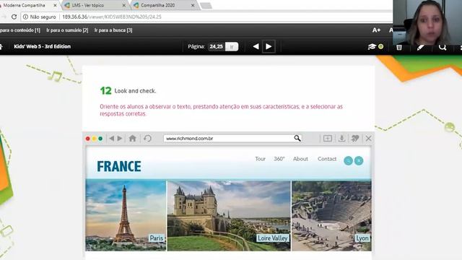Click the Kids' Web 5 - 3rd Edition title
462x260 pixels.
point(42,46)
